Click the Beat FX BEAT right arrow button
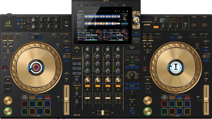This screenshot has height=119, width=212. [136, 57]
